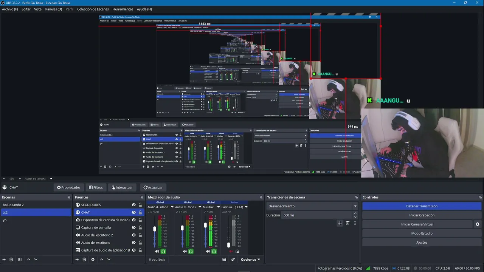Toggle lock on Audio del escritorio source
484x272 pixels.
pos(140,243)
